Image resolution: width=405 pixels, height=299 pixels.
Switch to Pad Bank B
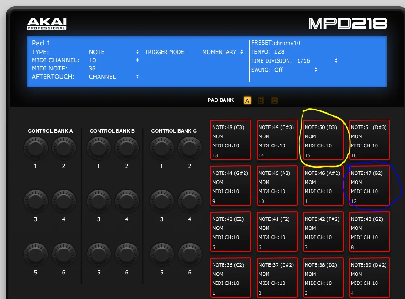click(261, 100)
